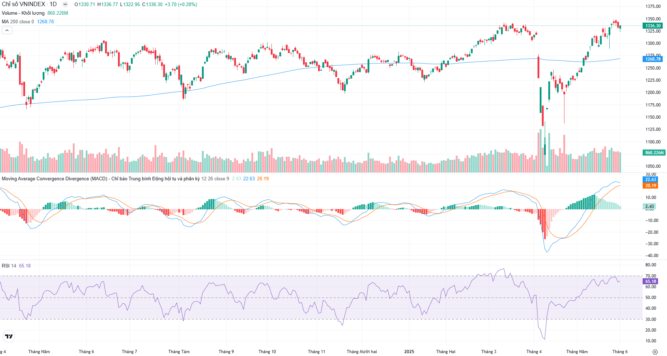
Task: Click the 70.00 RSI scale value
Action: (651, 276)
